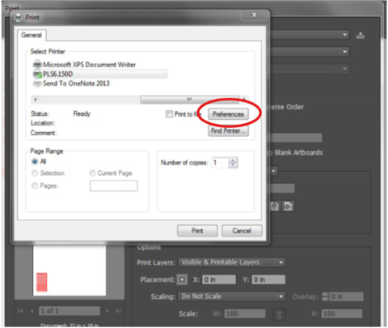Click the artboard page number field 1 of 1
The height and width of the screenshot is (328, 388).
click(70, 311)
